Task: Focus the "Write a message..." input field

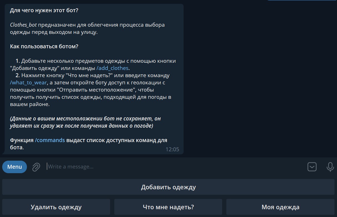Action: pos(166,167)
